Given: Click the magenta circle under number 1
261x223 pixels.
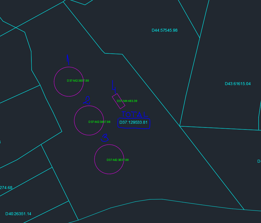Looking at the screenshot, I should pos(69,82).
